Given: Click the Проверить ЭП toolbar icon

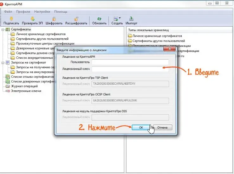Looking at the screenshot, I should click(x=33, y=19).
